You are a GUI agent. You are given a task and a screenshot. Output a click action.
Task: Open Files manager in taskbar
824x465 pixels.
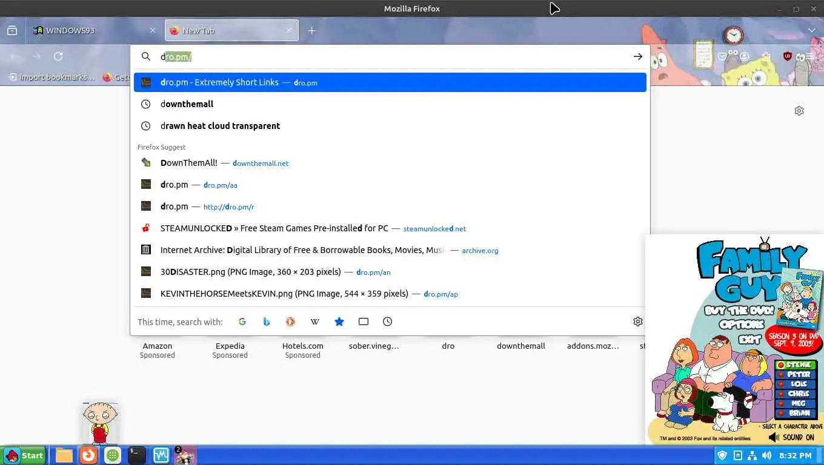tap(64, 455)
